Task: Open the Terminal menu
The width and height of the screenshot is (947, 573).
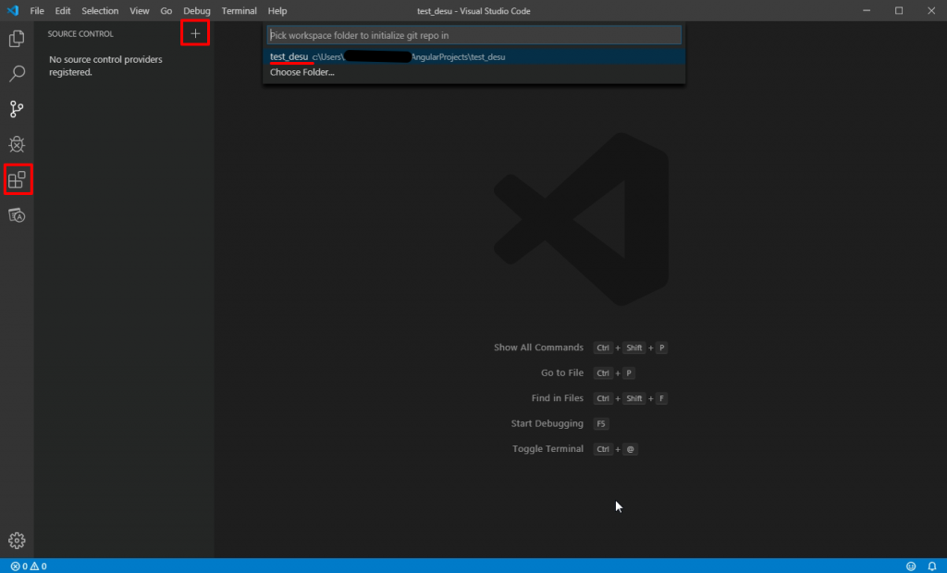Action: click(240, 11)
